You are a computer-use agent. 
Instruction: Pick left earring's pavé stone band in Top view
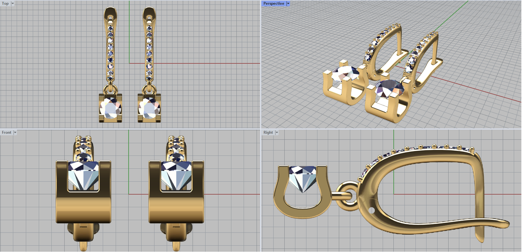(110, 52)
